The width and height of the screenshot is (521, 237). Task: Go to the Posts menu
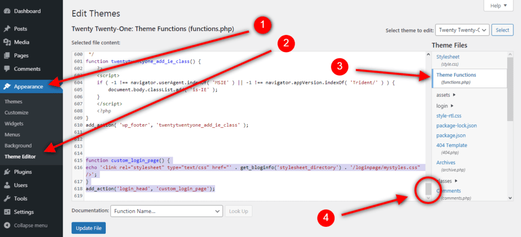tap(20, 29)
